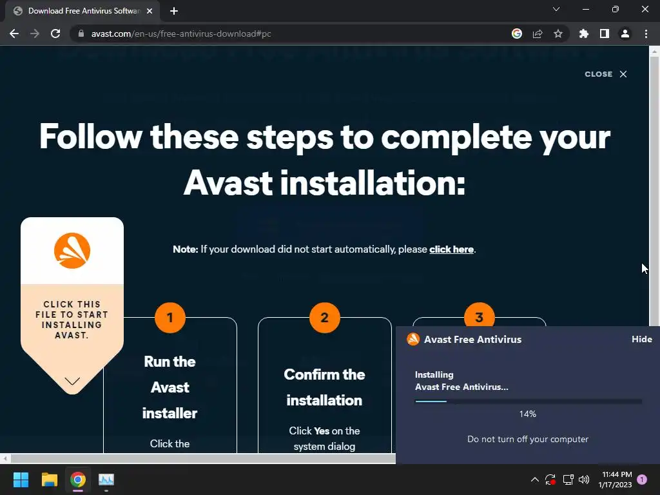Click the 'Follow these steps' heading

tap(325, 160)
